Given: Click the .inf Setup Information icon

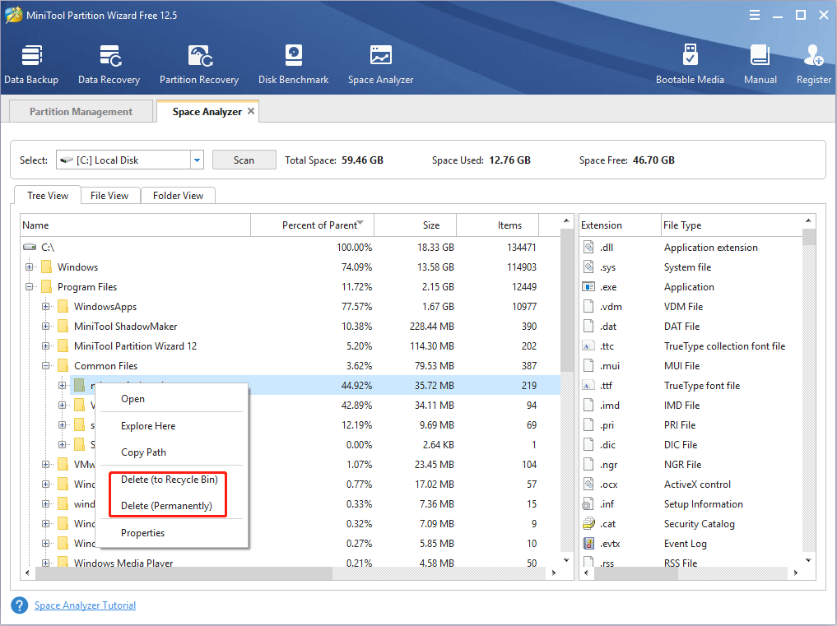Looking at the screenshot, I should (x=588, y=503).
